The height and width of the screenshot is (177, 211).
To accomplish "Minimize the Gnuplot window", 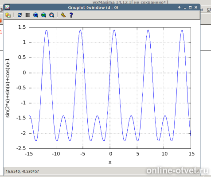I will [x=185, y=8].
